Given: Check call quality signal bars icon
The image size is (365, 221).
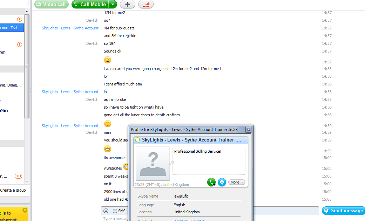Looking at the screenshot, I should 146,4.
